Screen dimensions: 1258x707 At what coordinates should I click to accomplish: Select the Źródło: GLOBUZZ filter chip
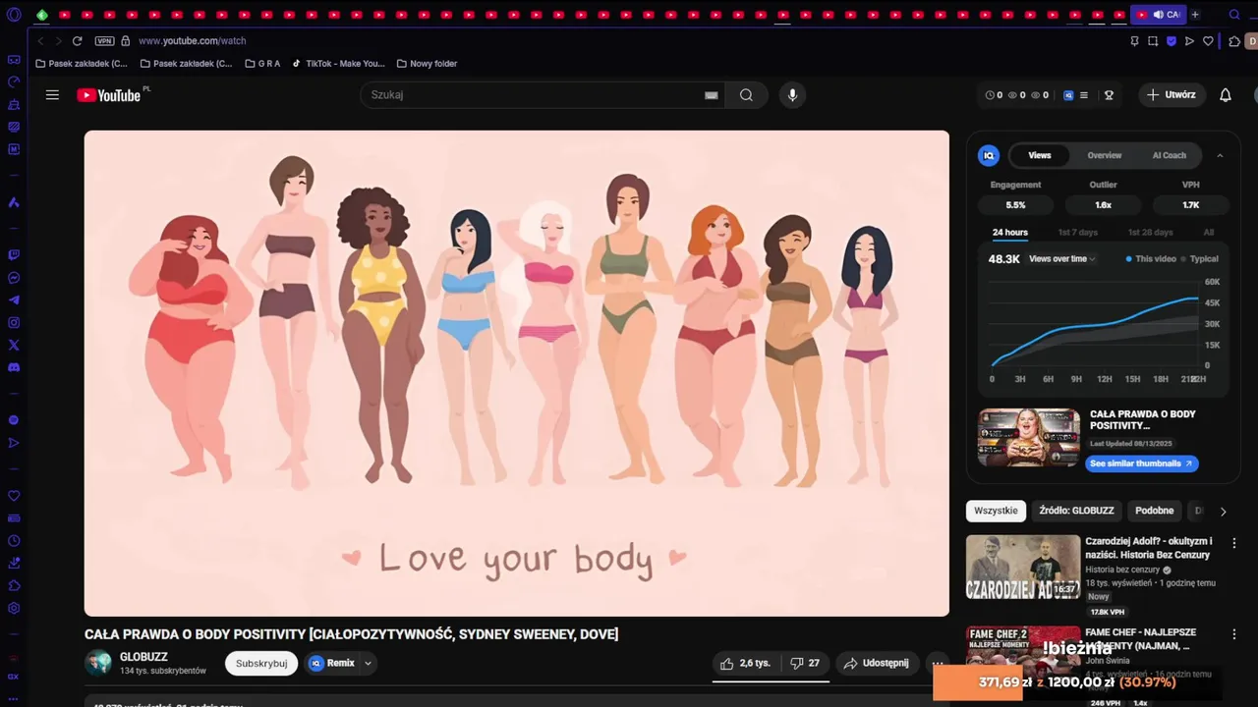pos(1077,511)
